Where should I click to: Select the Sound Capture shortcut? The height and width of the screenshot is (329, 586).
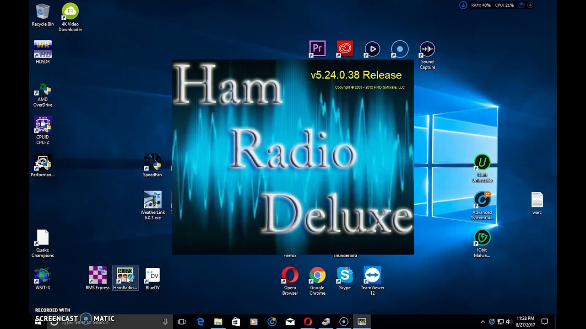[427, 55]
